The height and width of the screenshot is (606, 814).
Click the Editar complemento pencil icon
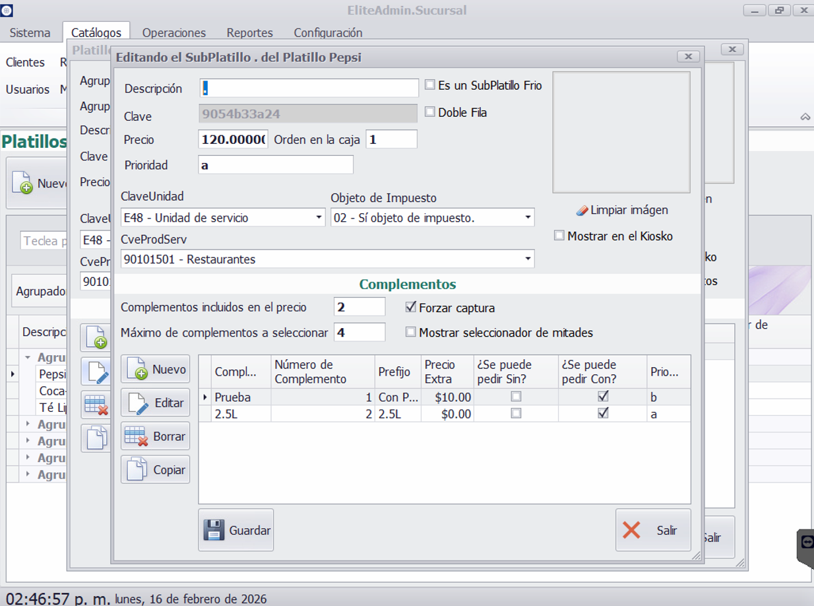click(137, 403)
